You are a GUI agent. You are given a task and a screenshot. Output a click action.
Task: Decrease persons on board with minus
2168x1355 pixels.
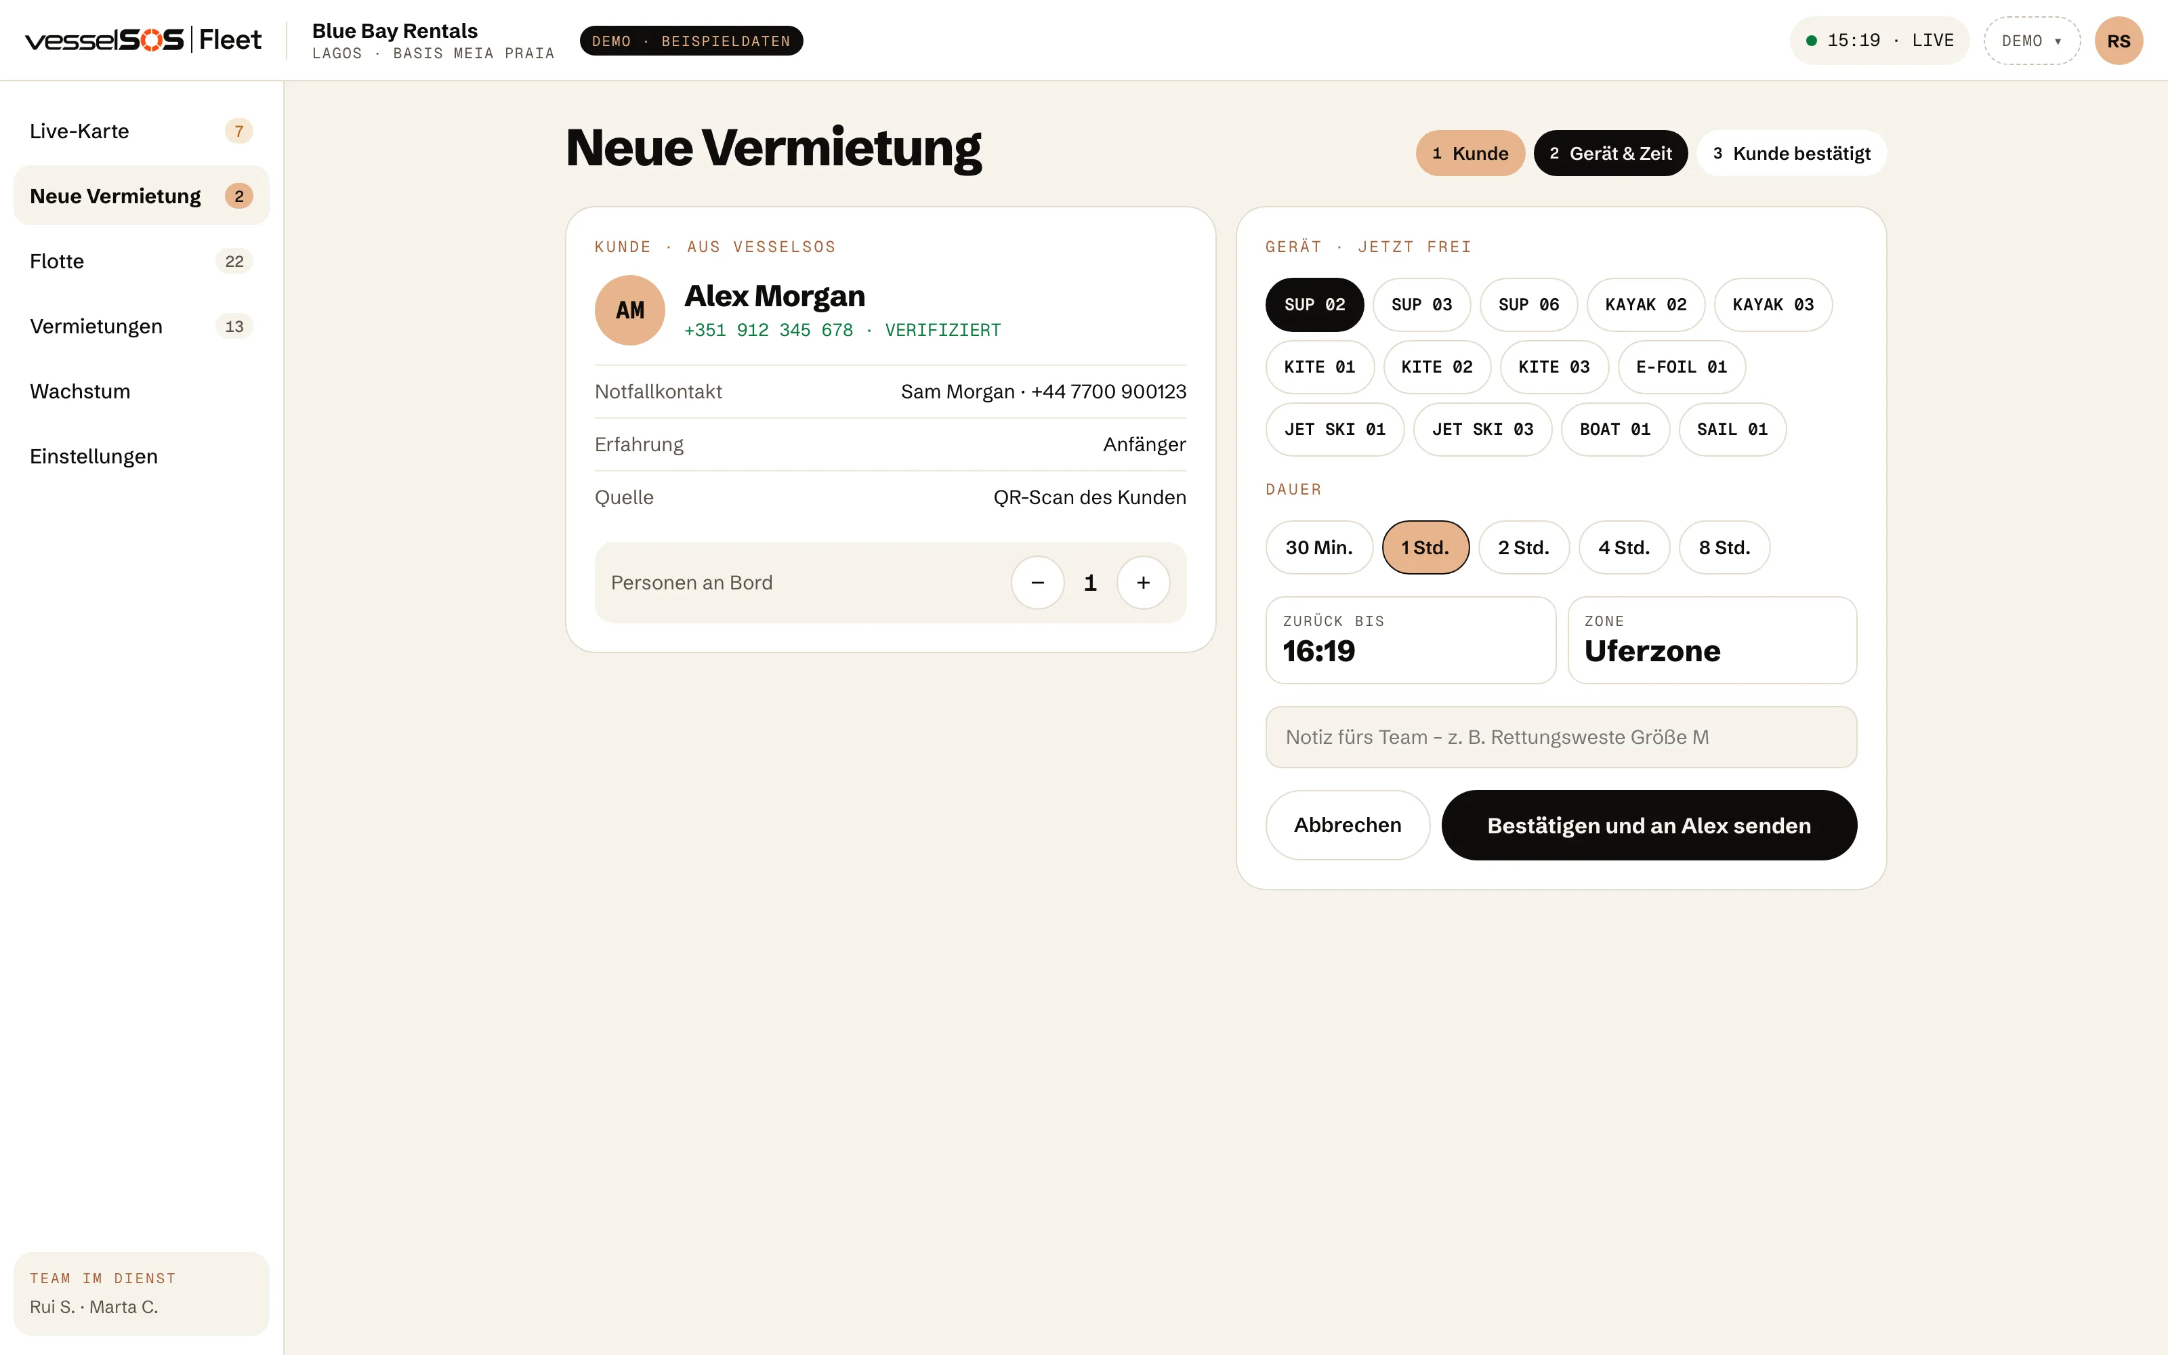1037,583
